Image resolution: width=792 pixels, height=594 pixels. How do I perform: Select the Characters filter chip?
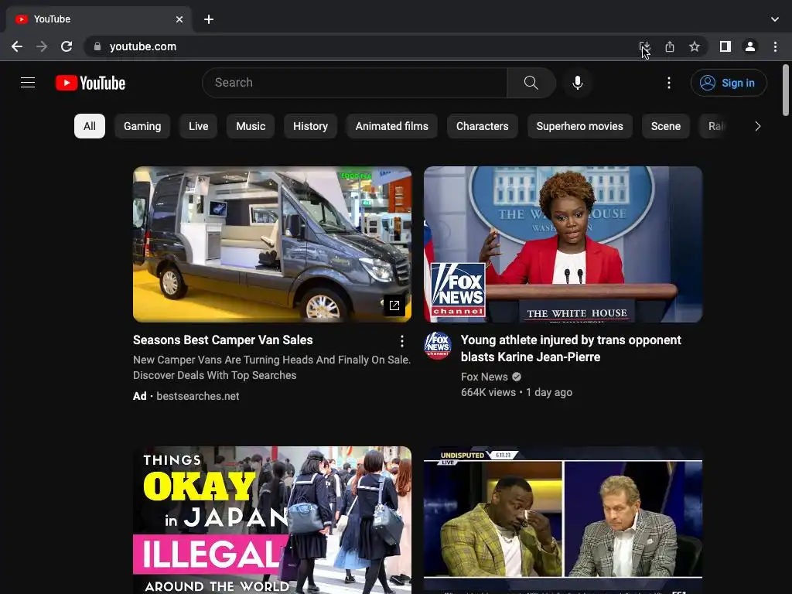(483, 126)
